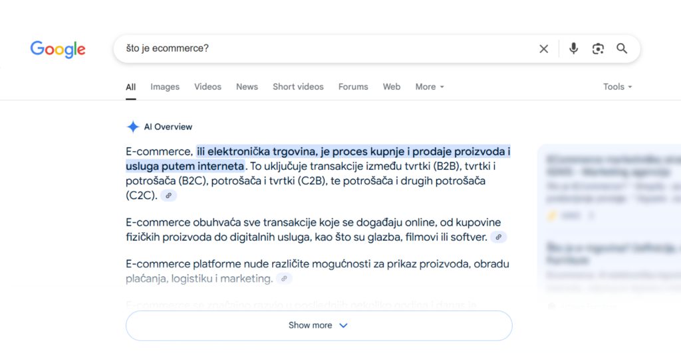
Task: Click into the search text field
Action: pyautogui.click(x=326, y=48)
